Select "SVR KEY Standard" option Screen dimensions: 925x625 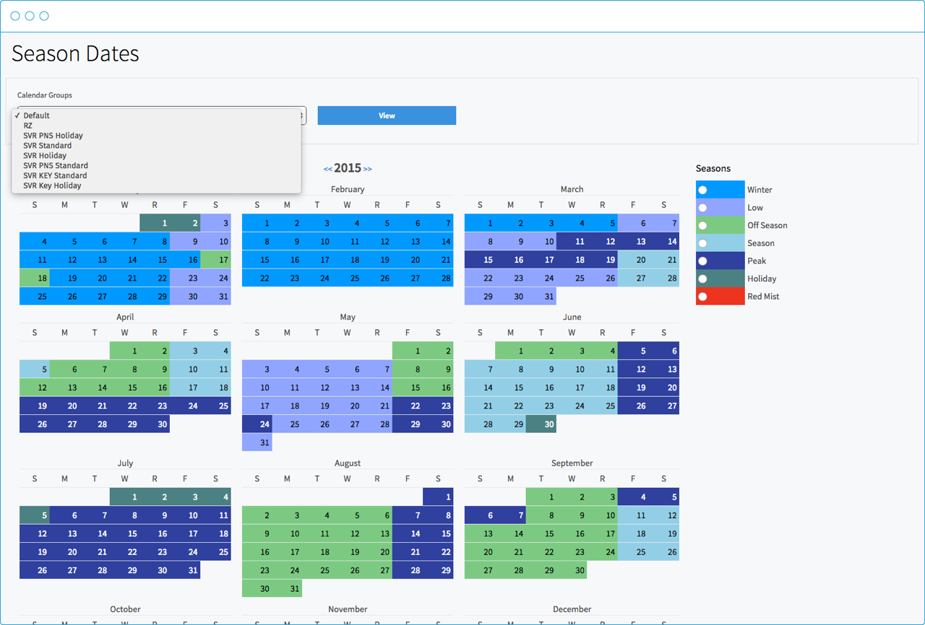point(55,175)
